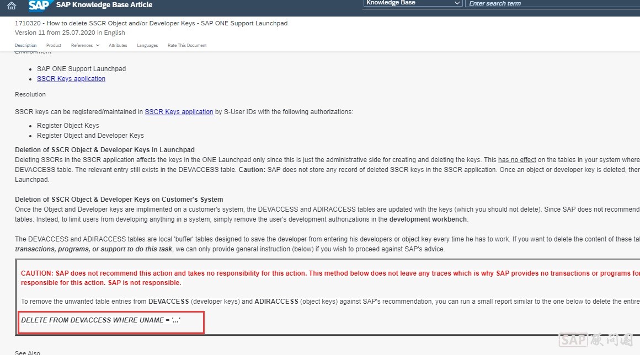The width and height of the screenshot is (640, 355).
Task: Expand the References menu
Action: [85, 45]
